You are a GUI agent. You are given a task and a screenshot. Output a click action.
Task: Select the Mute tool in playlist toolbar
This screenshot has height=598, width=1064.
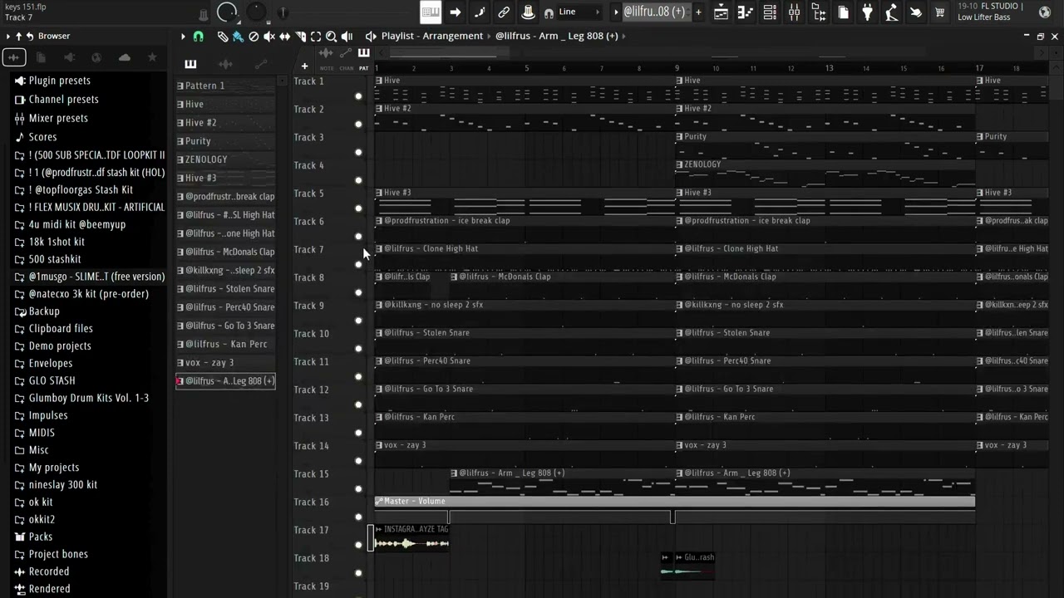point(269,37)
